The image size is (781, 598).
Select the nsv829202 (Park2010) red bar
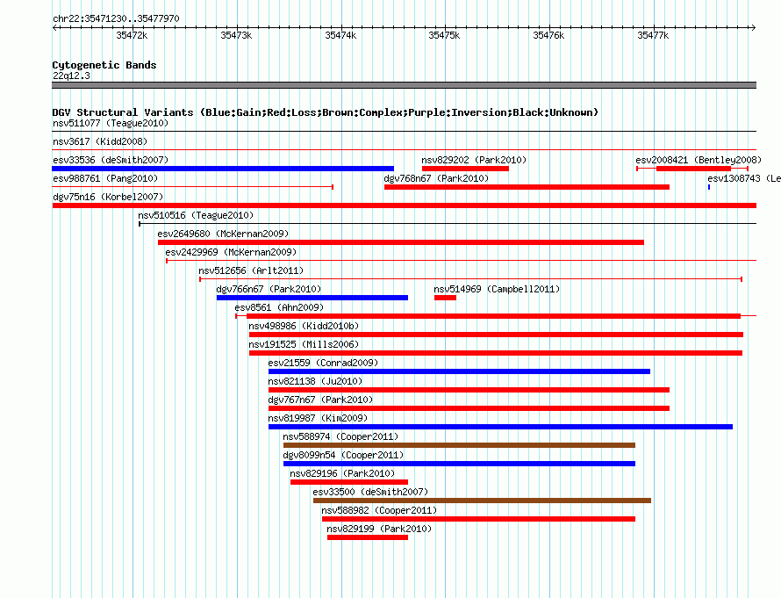(465, 169)
